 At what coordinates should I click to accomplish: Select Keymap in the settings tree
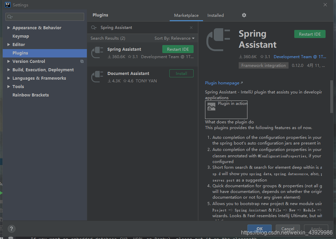(21, 36)
